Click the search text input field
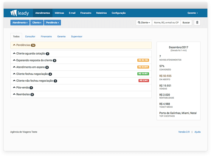The width and height of the screenshot is (211, 156). tap(166, 23)
